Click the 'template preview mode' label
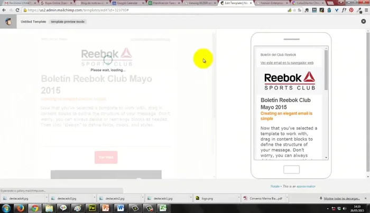The height and width of the screenshot is (213, 370). [68, 22]
